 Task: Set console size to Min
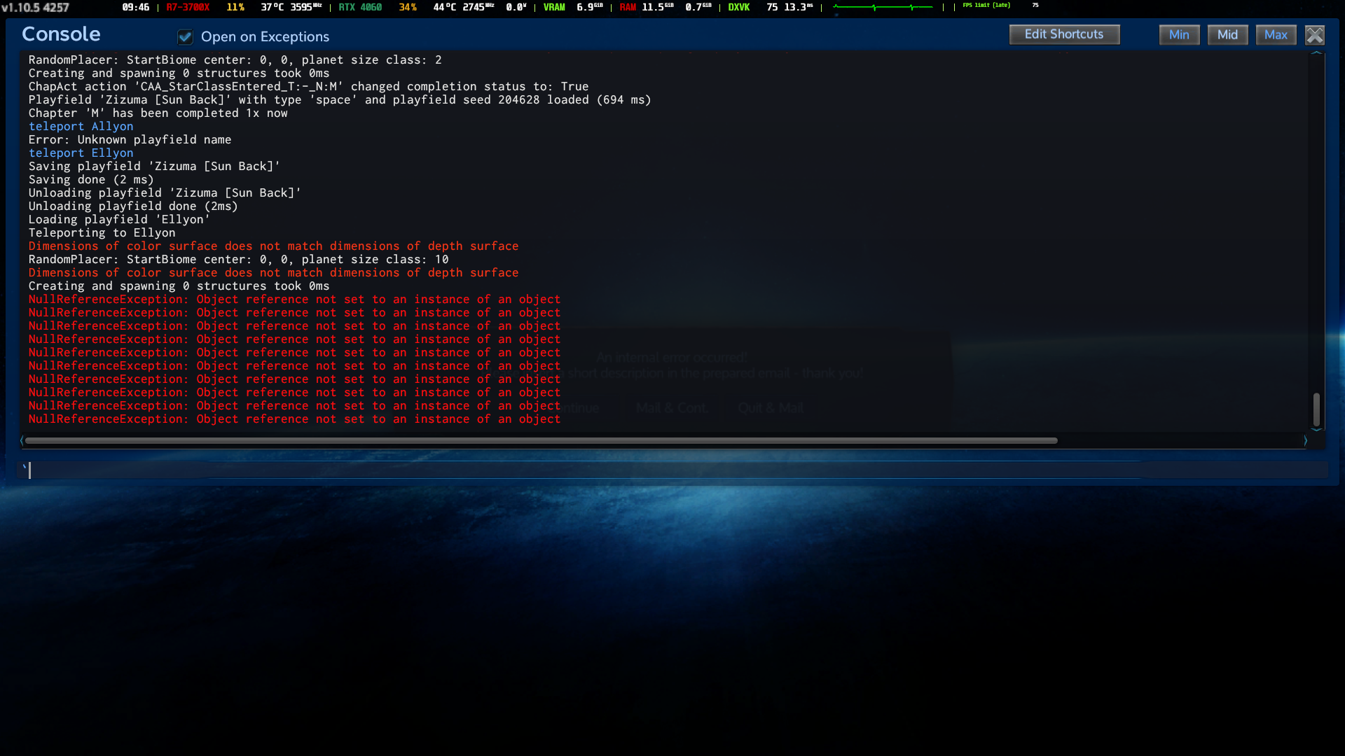[1179, 35]
